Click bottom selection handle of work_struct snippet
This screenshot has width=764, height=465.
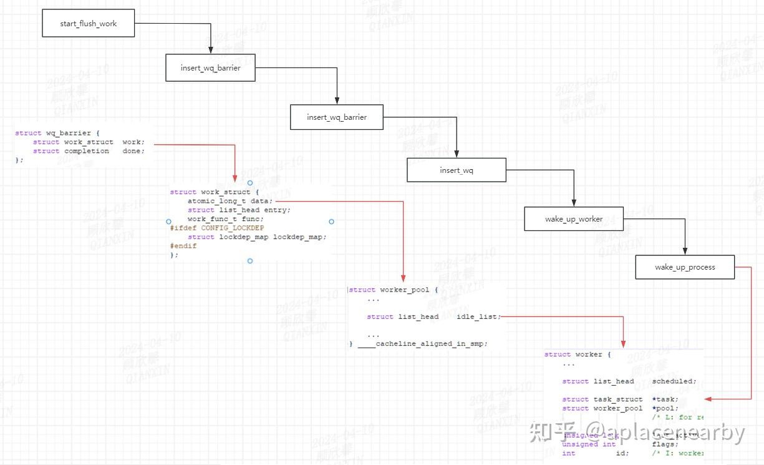click(x=250, y=261)
